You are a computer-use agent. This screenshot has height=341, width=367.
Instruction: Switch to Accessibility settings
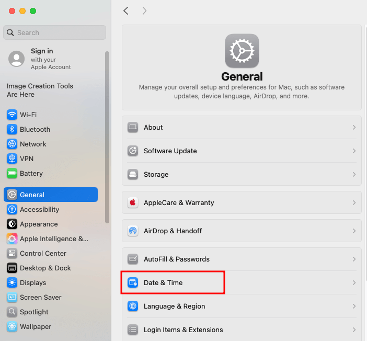[x=40, y=209]
